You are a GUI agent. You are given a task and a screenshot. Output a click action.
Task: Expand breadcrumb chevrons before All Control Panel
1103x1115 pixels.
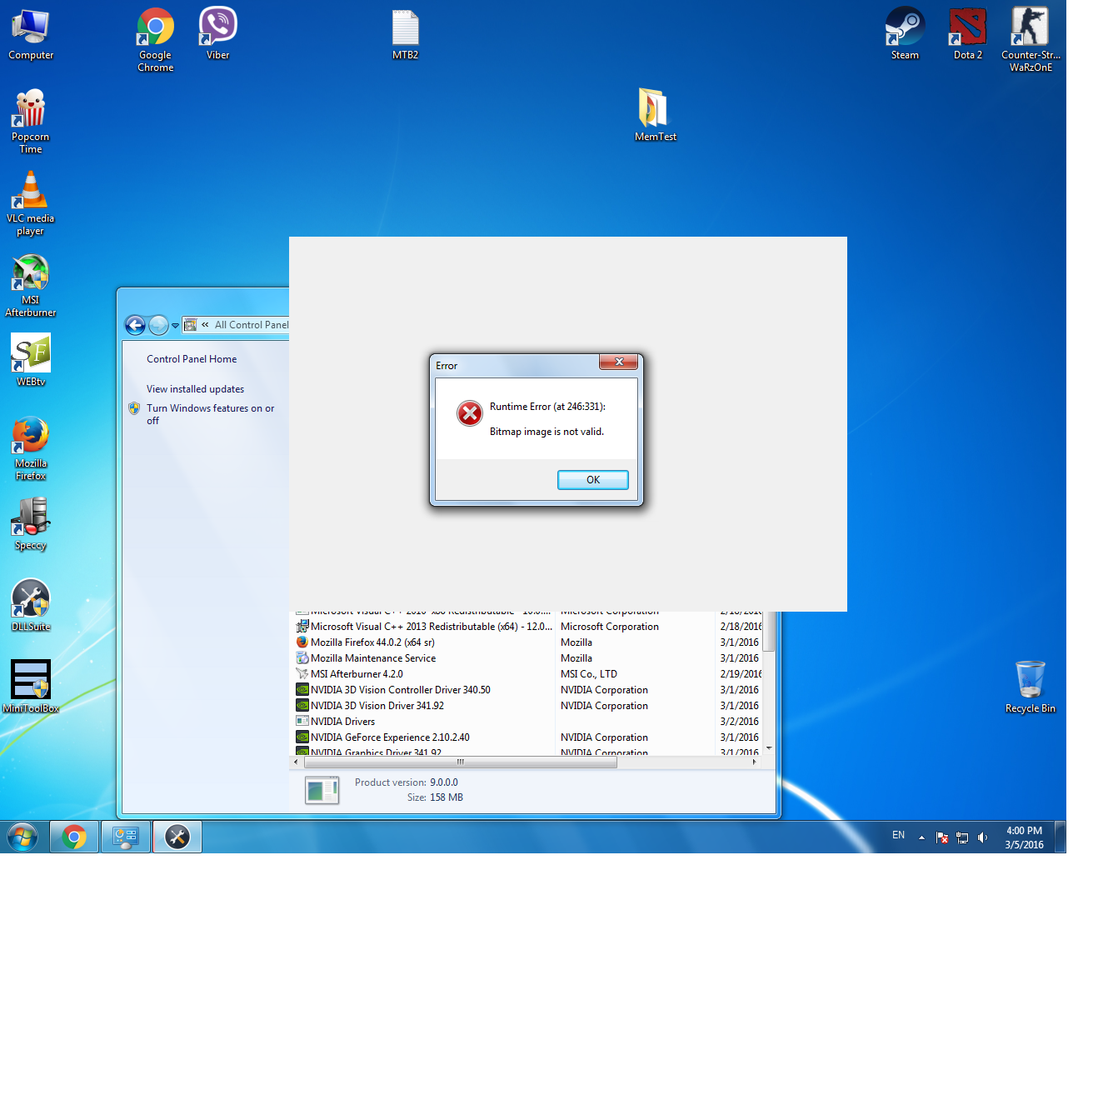(205, 325)
